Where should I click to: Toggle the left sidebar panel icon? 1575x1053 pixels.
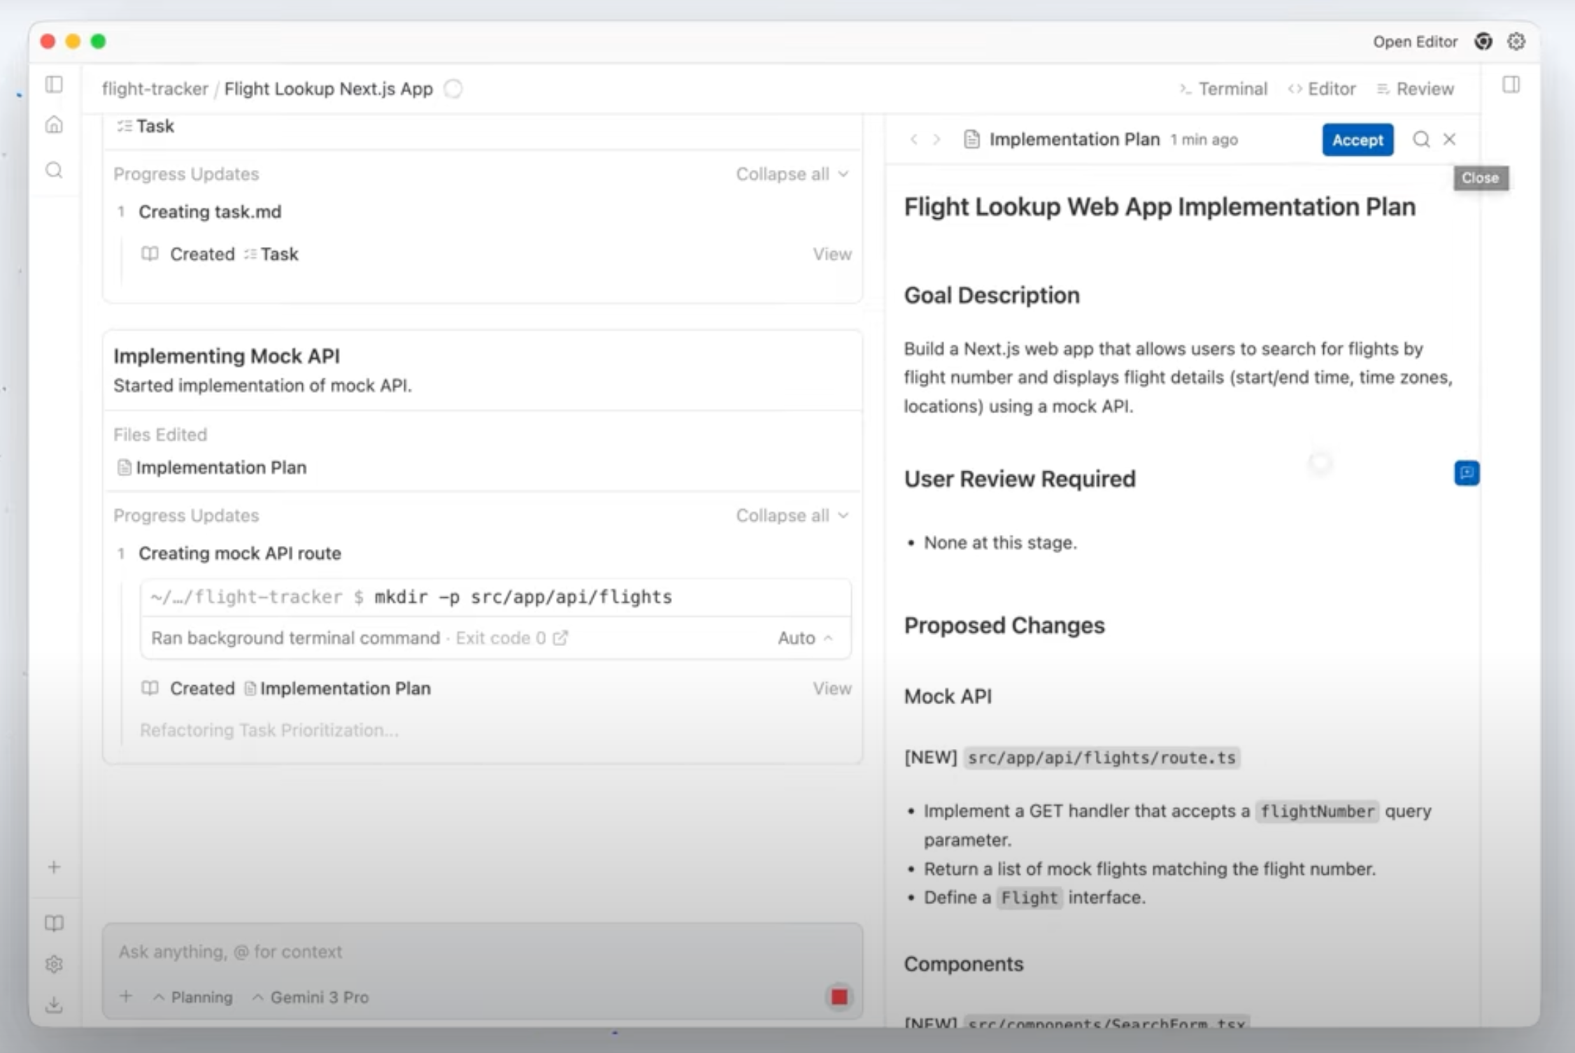point(54,85)
